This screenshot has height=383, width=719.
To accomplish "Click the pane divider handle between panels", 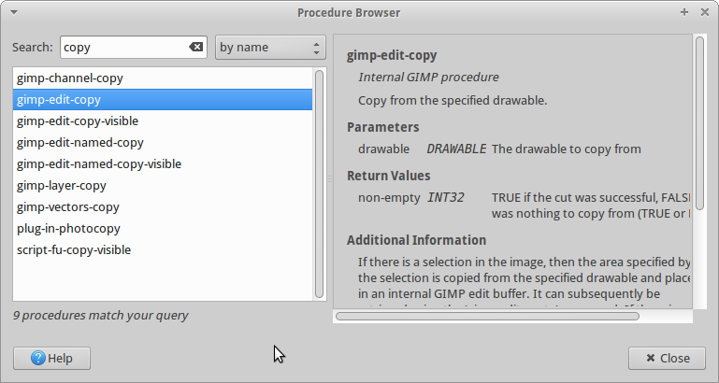I will click(330, 179).
